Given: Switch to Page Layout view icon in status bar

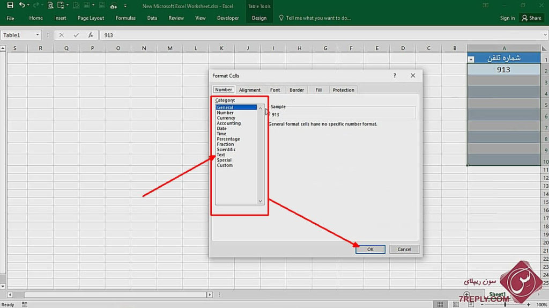Looking at the screenshot, I should tap(455, 304).
